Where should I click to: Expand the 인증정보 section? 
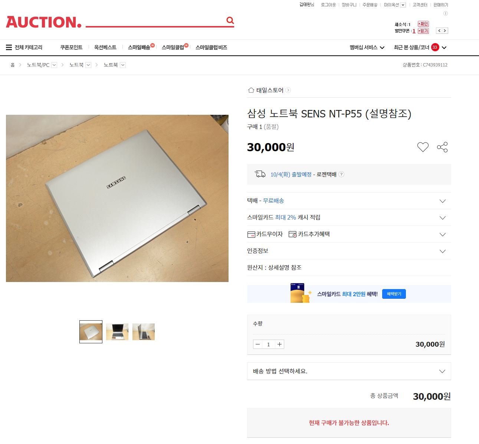(442, 251)
